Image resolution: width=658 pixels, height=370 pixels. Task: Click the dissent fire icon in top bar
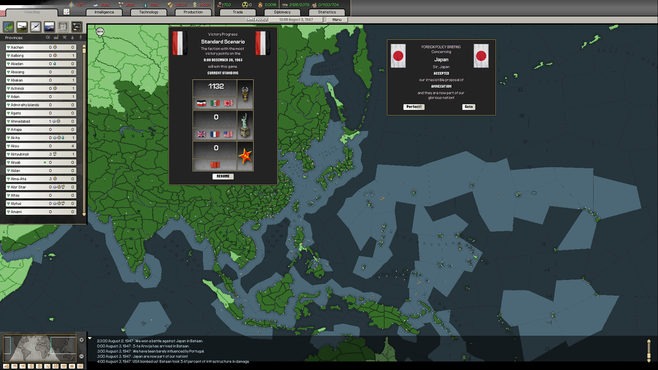tap(261, 5)
